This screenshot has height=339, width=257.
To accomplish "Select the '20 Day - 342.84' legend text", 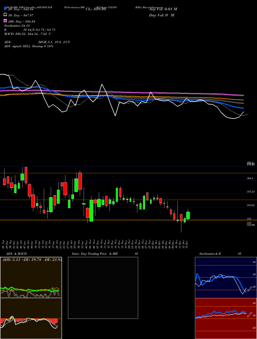I will point(21,9).
